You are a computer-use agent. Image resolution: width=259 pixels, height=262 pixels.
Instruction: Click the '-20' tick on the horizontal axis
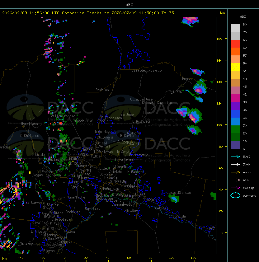click(42, 258)
